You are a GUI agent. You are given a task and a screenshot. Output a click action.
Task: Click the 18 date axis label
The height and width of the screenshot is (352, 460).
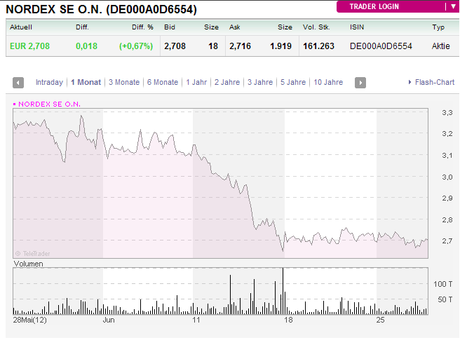pos(288,320)
